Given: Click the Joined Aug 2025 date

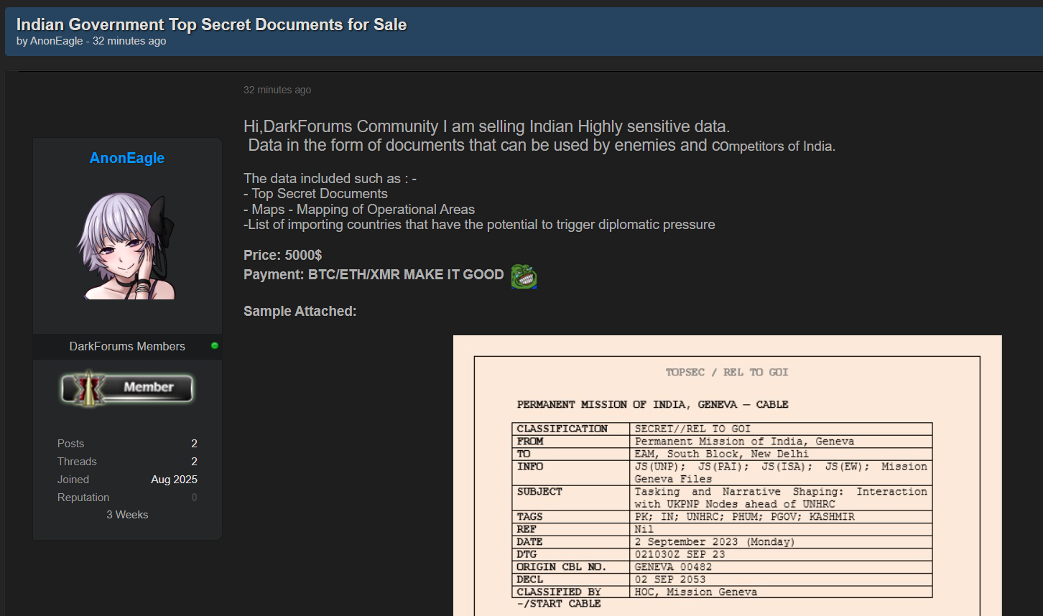Looking at the screenshot, I should [x=174, y=480].
